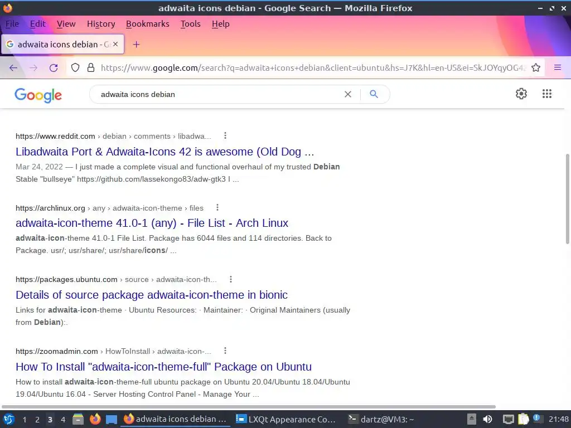This screenshot has height=428, width=571.
Task: Show site security info via padlock
Action: point(91,67)
